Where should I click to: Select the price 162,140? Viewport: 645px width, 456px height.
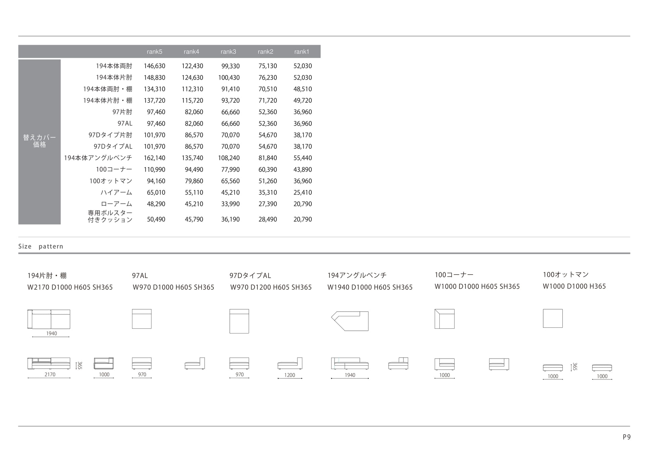[x=155, y=158]
